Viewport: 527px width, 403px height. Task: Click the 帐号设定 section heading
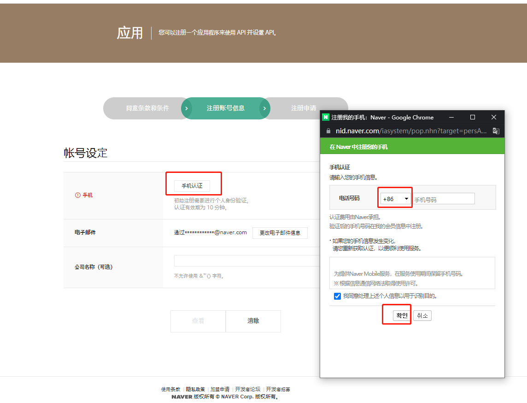point(85,153)
